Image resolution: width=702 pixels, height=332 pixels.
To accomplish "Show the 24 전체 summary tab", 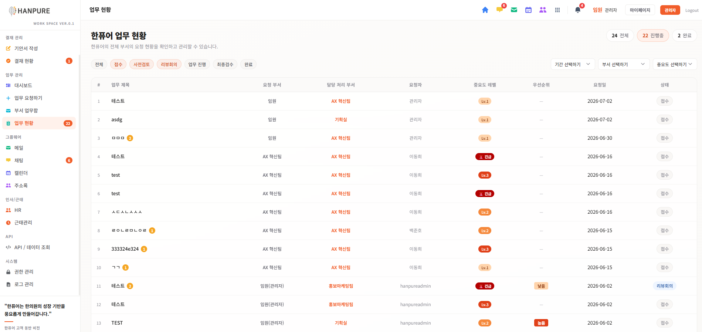I will 620,35.
